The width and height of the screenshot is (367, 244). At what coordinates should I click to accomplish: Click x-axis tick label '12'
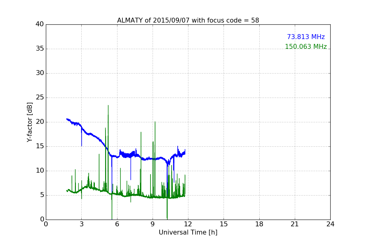pos(188,224)
